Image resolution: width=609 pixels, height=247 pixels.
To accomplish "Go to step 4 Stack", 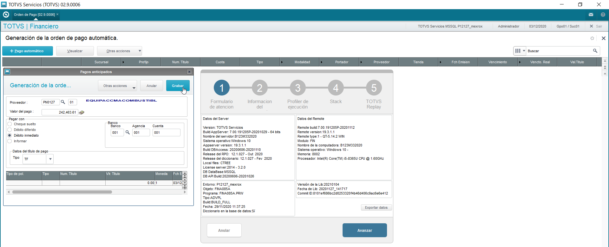I will [336, 88].
